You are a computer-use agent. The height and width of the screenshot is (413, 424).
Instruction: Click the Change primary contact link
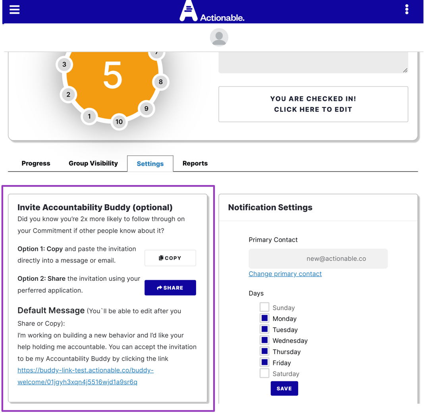[x=285, y=274]
